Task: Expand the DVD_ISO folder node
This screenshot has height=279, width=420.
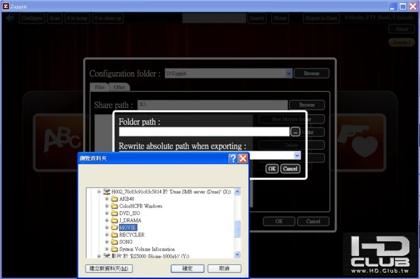Action: [x=107, y=213]
